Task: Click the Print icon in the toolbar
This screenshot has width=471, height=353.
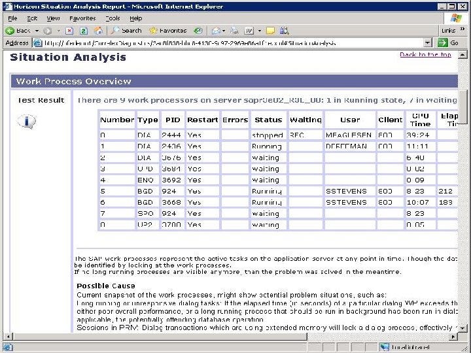Action: click(235, 31)
